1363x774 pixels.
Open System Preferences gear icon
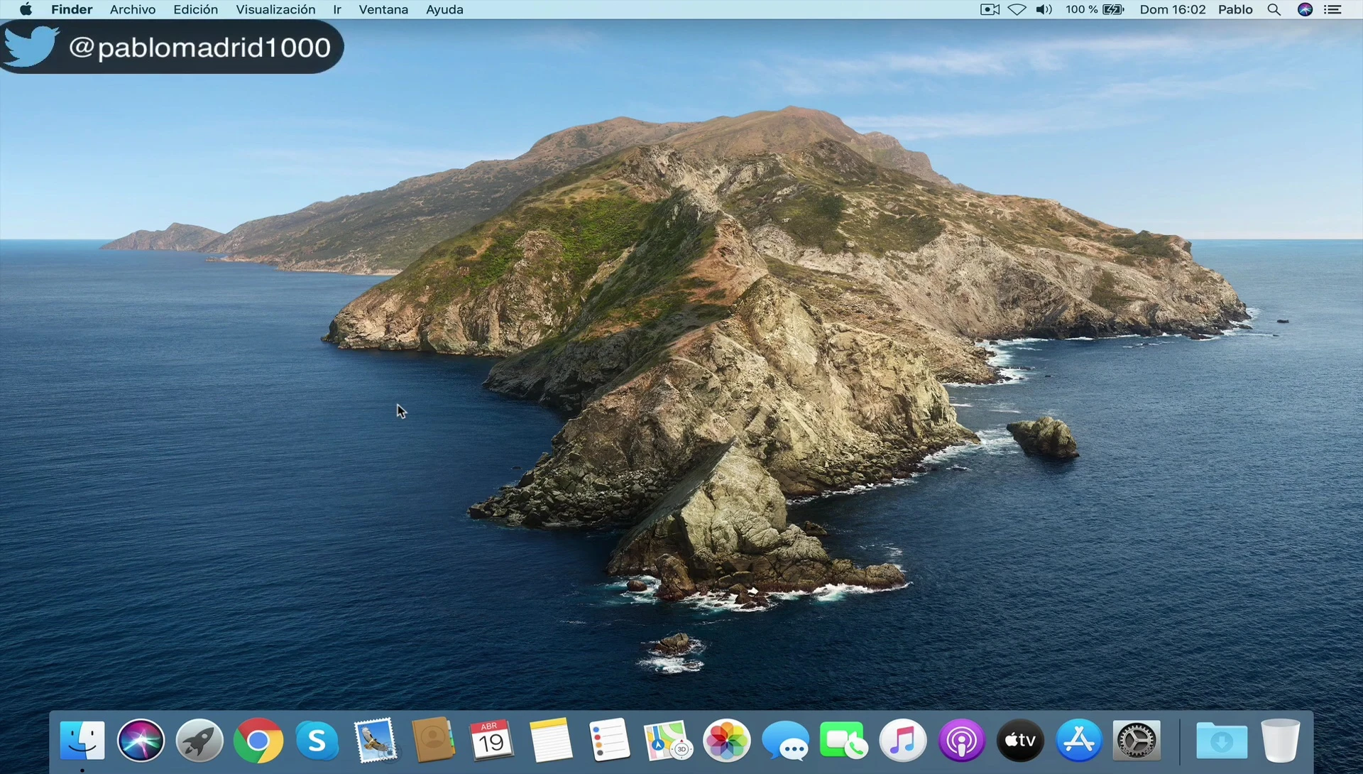(x=1137, y=741)
